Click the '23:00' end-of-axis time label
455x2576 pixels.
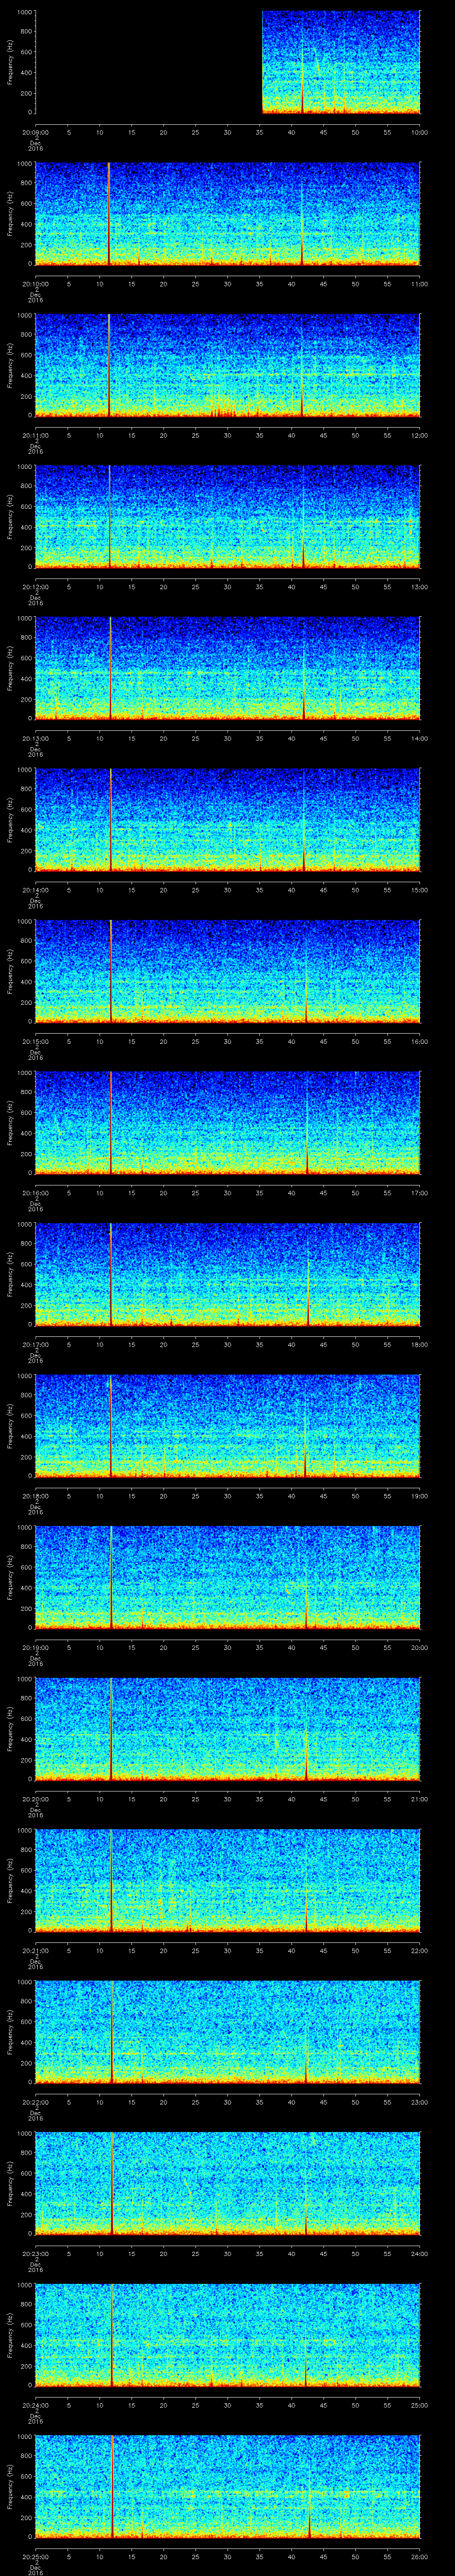pos(420,2101)
